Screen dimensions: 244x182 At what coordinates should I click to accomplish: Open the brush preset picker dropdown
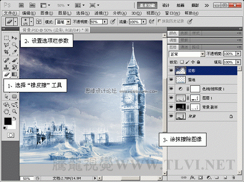pyautogui.click(x=31, y=22)
